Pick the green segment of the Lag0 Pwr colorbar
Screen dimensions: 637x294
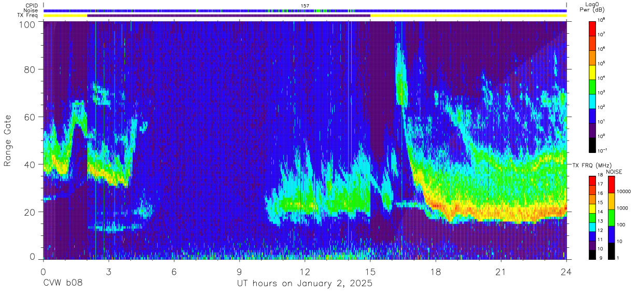point(593,86)
